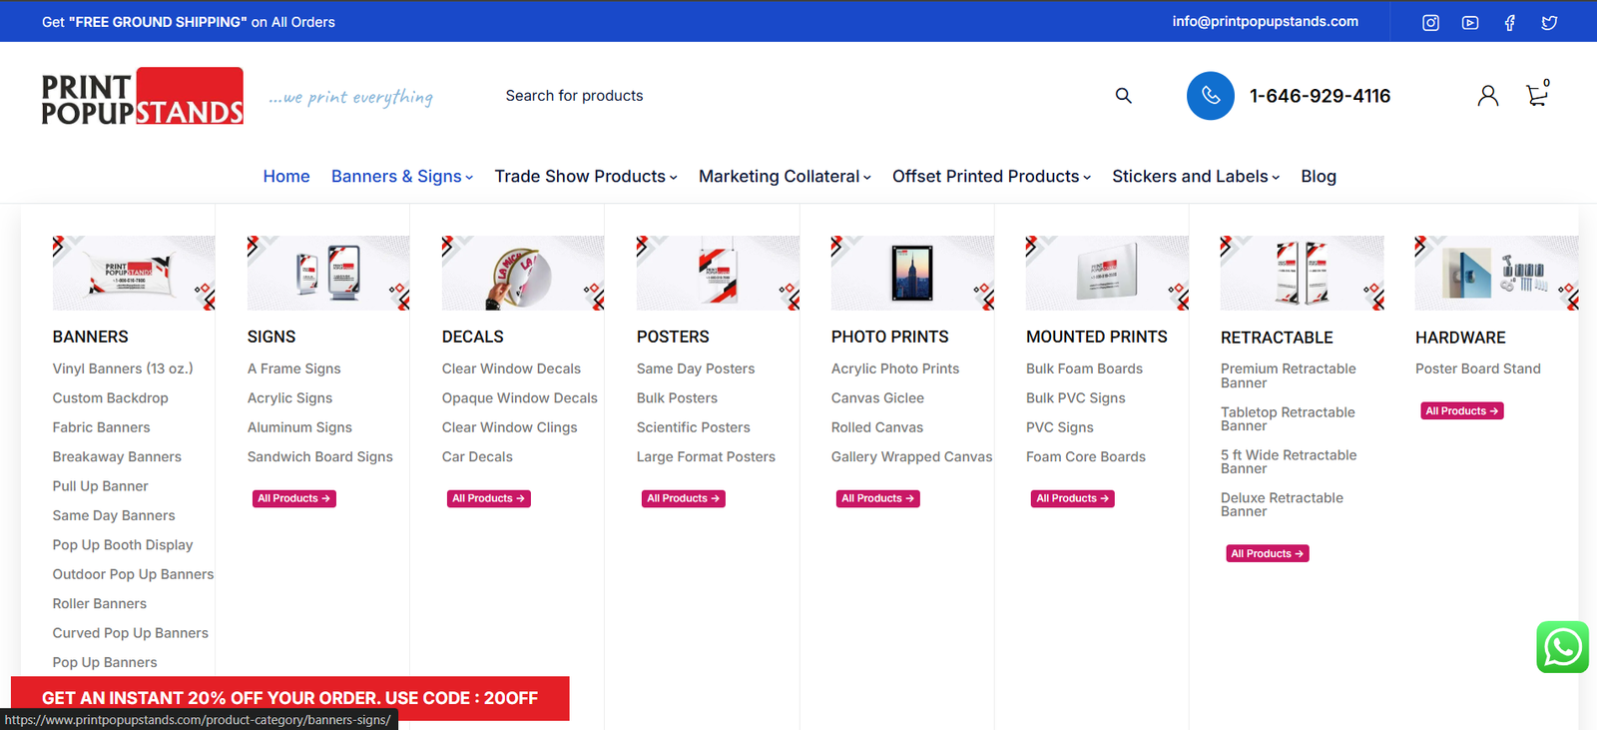Open the Same Day Posters link

click(x=696, y=368)
